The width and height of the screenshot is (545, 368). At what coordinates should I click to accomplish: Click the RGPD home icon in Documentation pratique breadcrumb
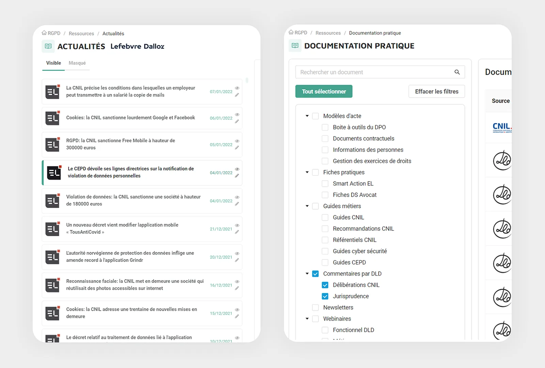tap(291, 32)
